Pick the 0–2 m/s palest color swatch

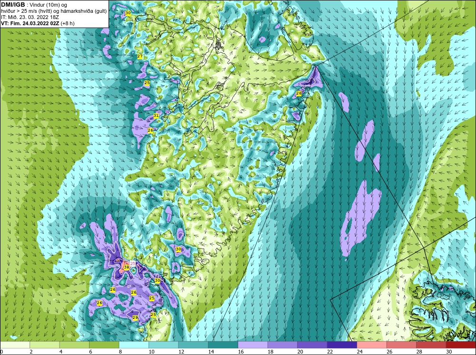pos(15,345)
